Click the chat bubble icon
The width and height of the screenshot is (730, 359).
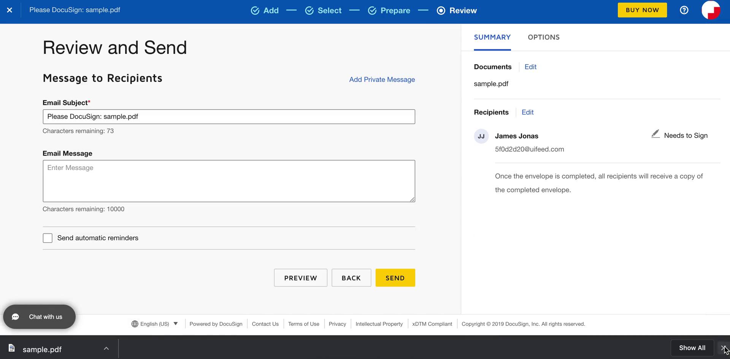click(16, 317)
